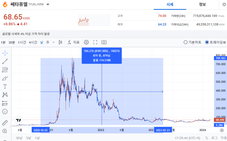Viewport: 227px width, 141px height.
Task: Select the ruler measure tool
Action: [5, 123]
